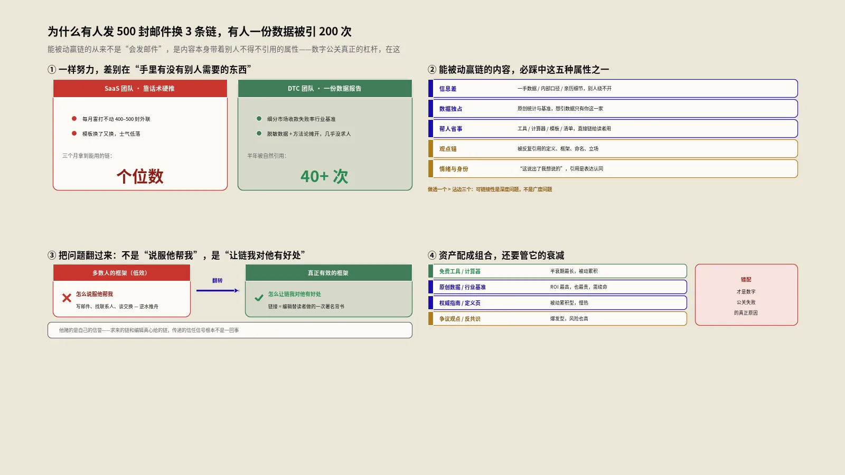This screenshot has height=475, width=845.
Task: Click the row label 争议观点 / 反共识
Action: point(460,319)
